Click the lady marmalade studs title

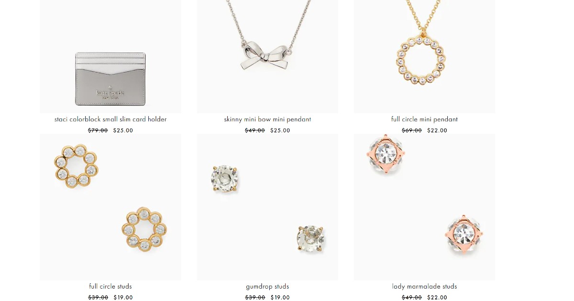click(x=424, y=287)
